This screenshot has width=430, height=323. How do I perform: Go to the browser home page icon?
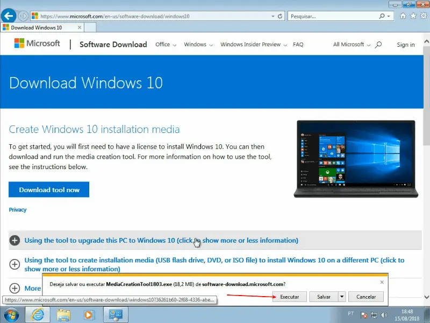(x=403, y=16)
